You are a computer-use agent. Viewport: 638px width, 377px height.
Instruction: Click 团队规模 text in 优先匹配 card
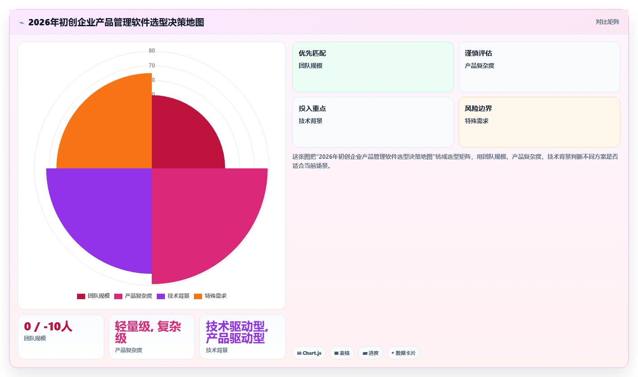(x=310, y=66)
